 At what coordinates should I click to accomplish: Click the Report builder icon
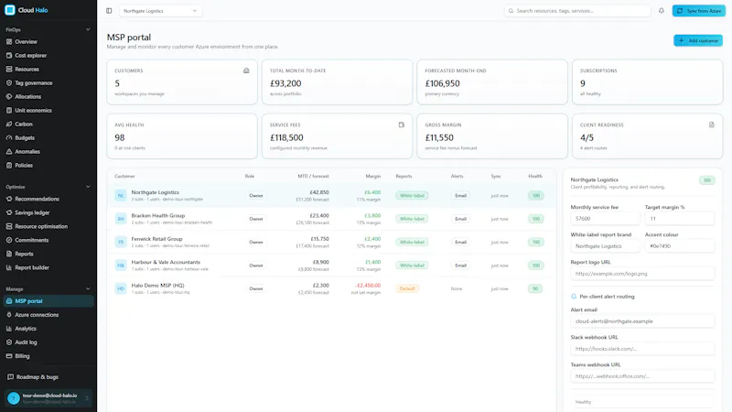click(x=9, y=267)
